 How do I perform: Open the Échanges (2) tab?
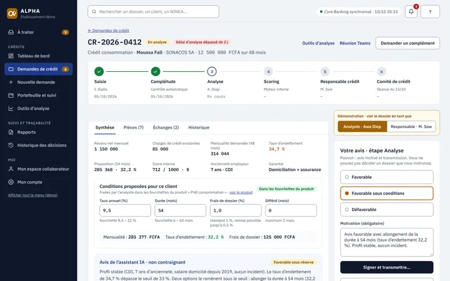pos(166,127)
